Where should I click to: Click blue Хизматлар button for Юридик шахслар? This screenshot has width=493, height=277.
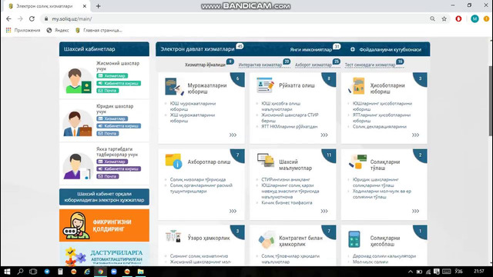click(x=112, y=118)
